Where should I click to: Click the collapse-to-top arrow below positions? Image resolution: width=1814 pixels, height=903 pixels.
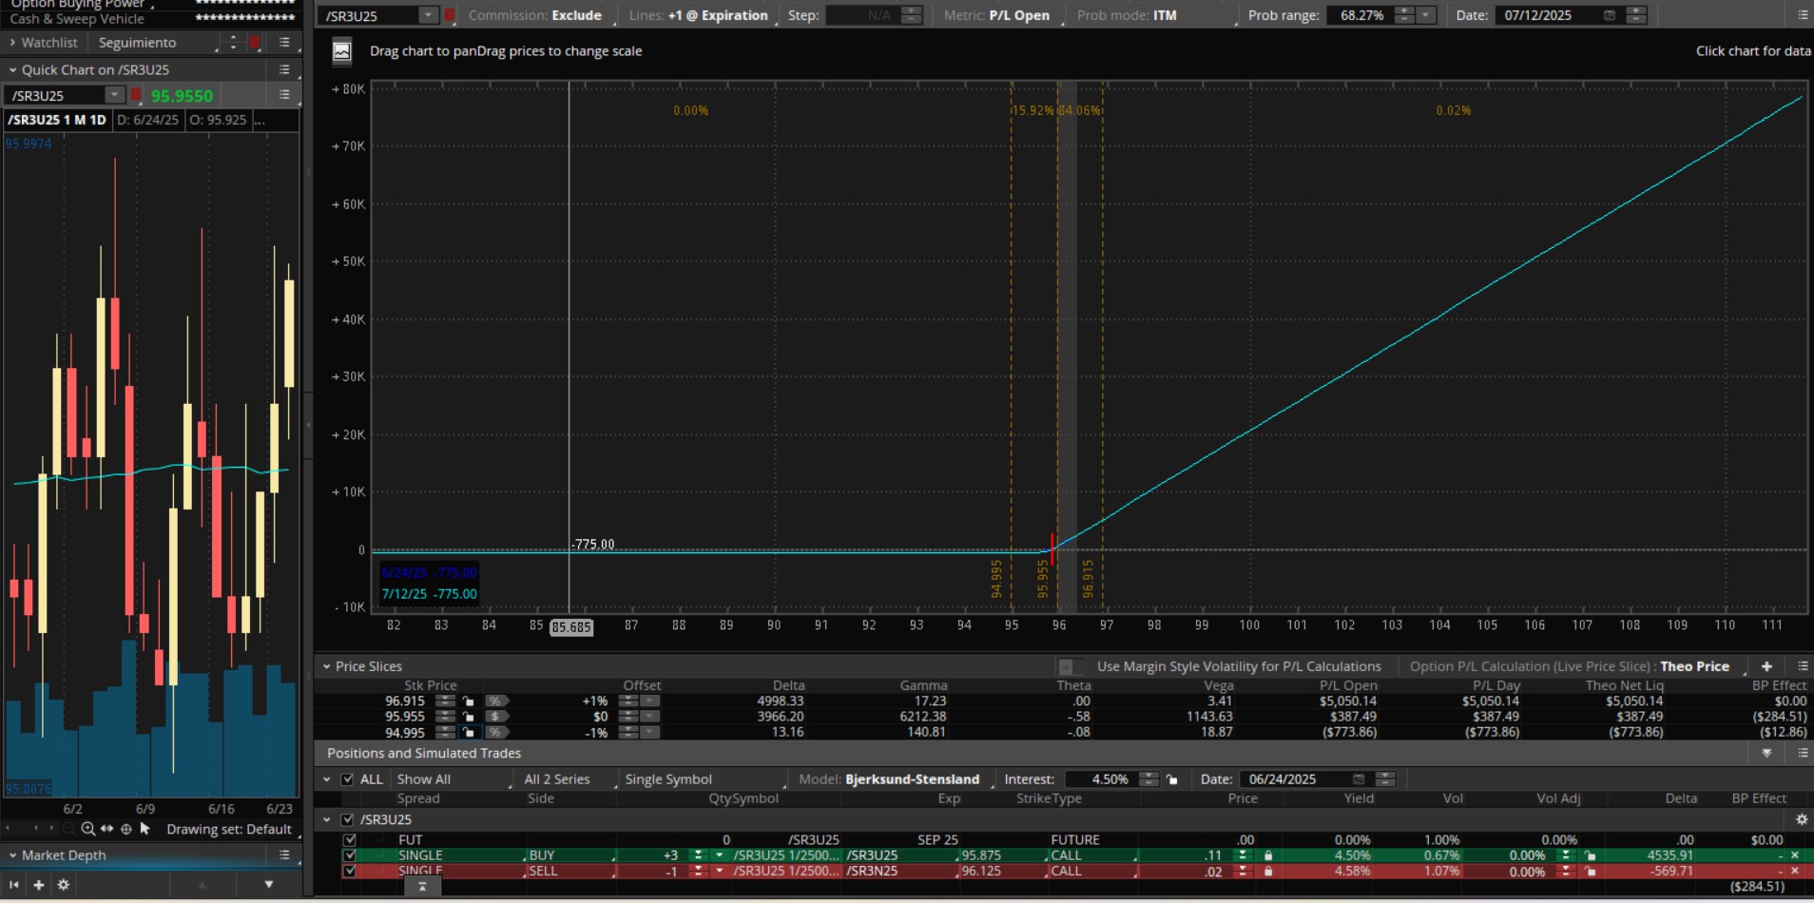click(422, 886)
